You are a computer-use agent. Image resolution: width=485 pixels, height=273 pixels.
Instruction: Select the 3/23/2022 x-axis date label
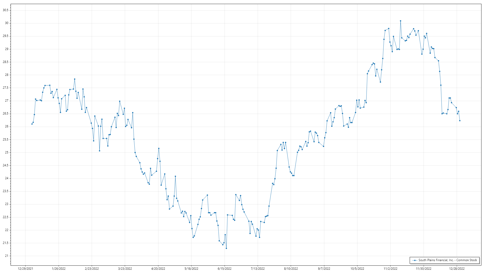coord(125,268)
